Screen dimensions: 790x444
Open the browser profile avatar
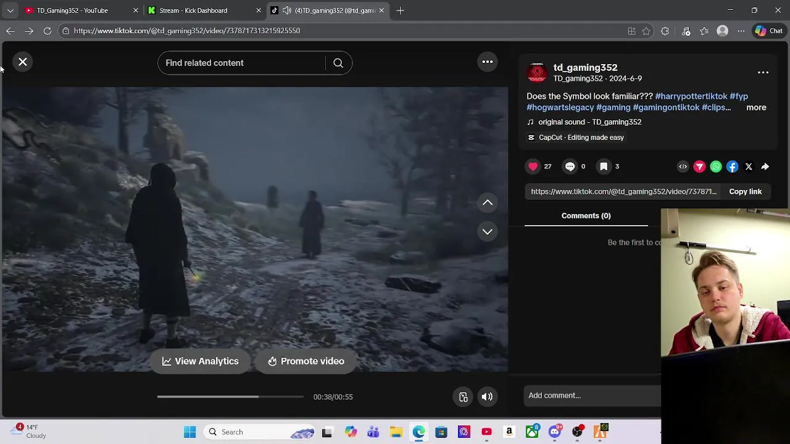tap(722, 31)
